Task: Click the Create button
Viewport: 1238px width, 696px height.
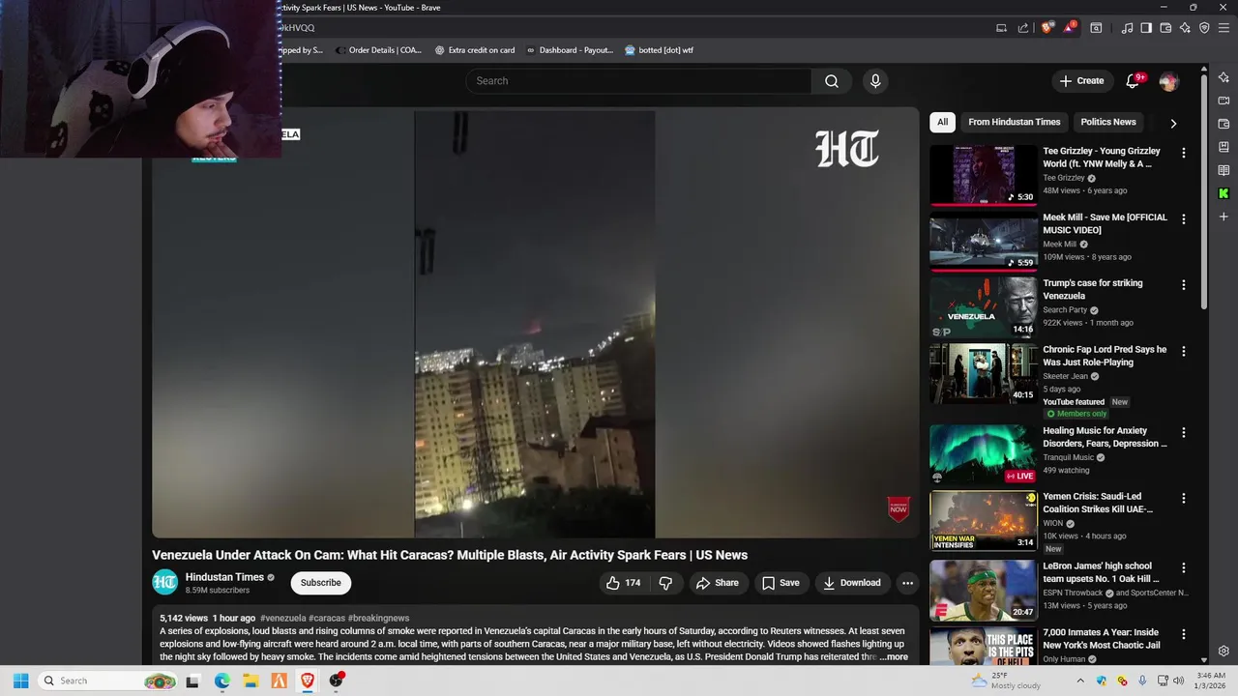Action: [x=1081, y=81]
